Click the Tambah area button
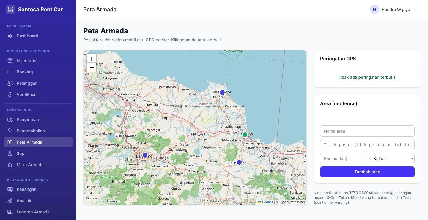 pyautogui.click(x=367, y=172)
